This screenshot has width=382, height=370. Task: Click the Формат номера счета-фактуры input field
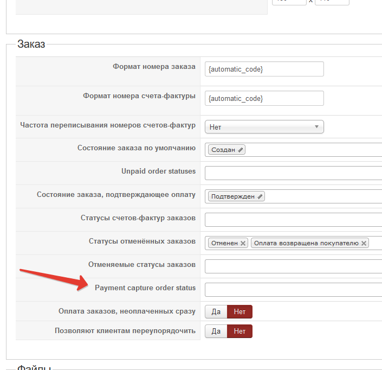tap(264, 98)
